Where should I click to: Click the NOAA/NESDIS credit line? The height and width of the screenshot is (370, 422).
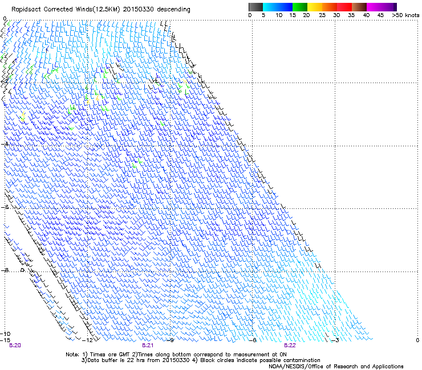click(x=336, y=367)
